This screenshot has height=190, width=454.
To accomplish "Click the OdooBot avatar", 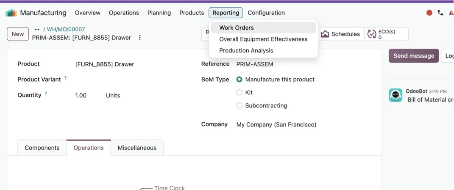I will pos(396,95).
